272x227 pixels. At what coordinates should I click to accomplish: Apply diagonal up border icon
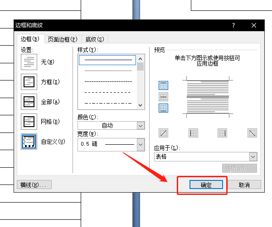[x=163, y=133]
